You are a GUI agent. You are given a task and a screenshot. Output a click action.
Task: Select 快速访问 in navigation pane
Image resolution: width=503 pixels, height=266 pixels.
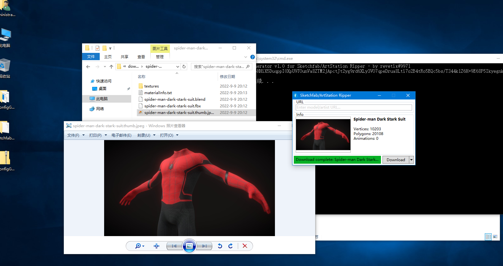click(x=104, y=81)
